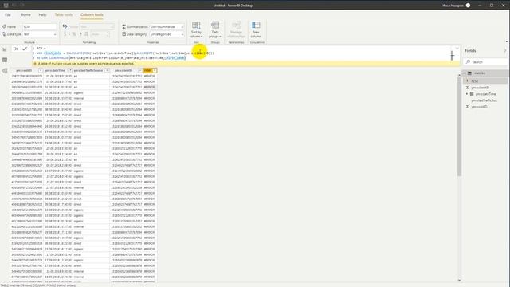Viewport: 510px width, 287px height.
Task: Switch to Help tab
Action: pyautogui.click(x=42, y=14)
